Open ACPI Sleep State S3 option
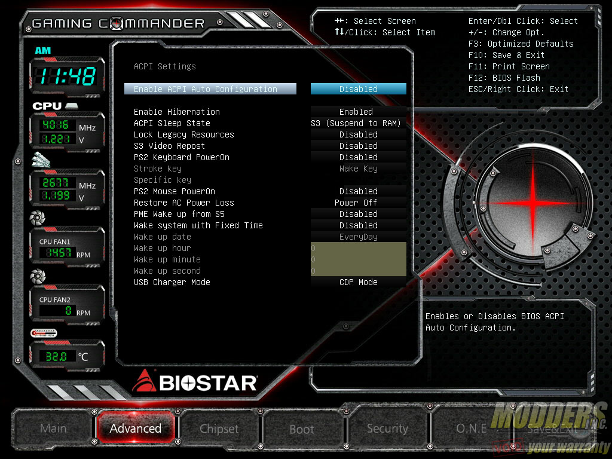Screen dimensions: 612x459 tap(359, 123)
